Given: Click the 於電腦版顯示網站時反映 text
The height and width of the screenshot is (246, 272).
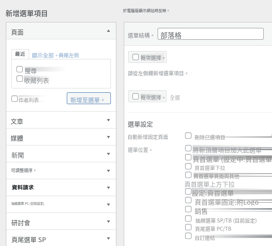Looking at the screenshot, I should pos(146,11).
